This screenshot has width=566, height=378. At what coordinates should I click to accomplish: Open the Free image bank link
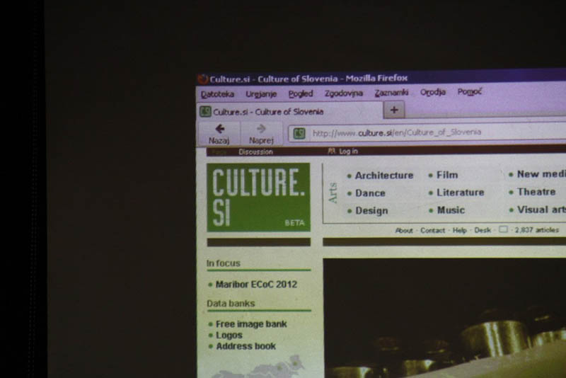251,324
